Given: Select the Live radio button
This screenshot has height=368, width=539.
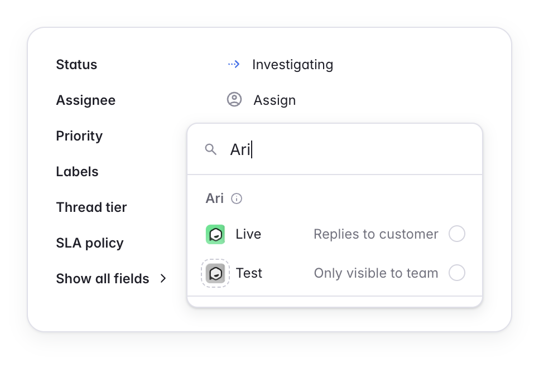Looking at the screenshot, I should click(457, 234).
